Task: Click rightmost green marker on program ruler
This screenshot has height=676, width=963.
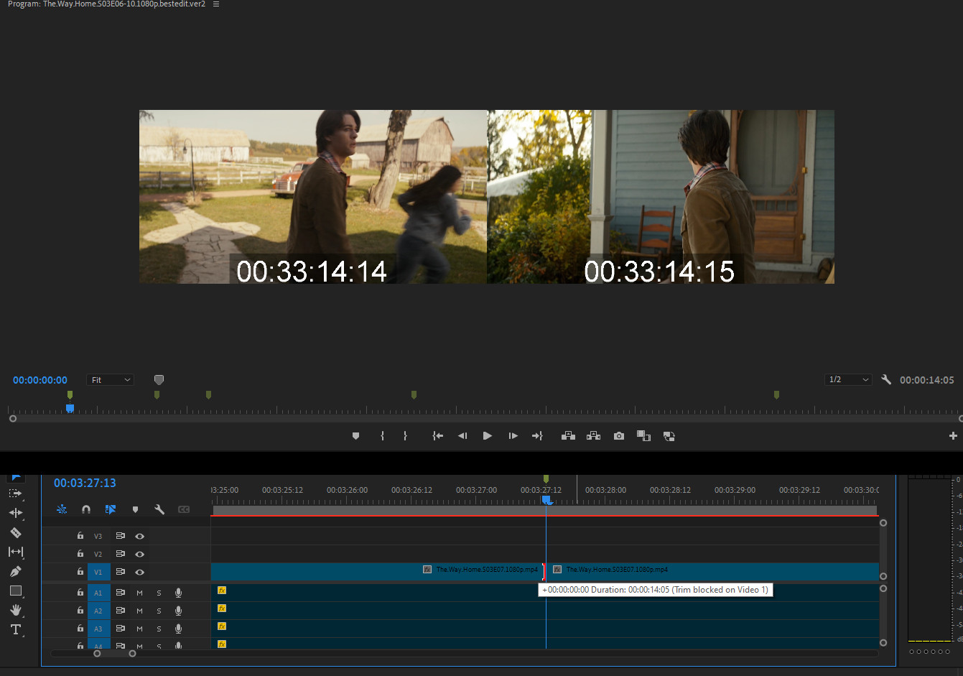Action: click(x=776, y=394)
